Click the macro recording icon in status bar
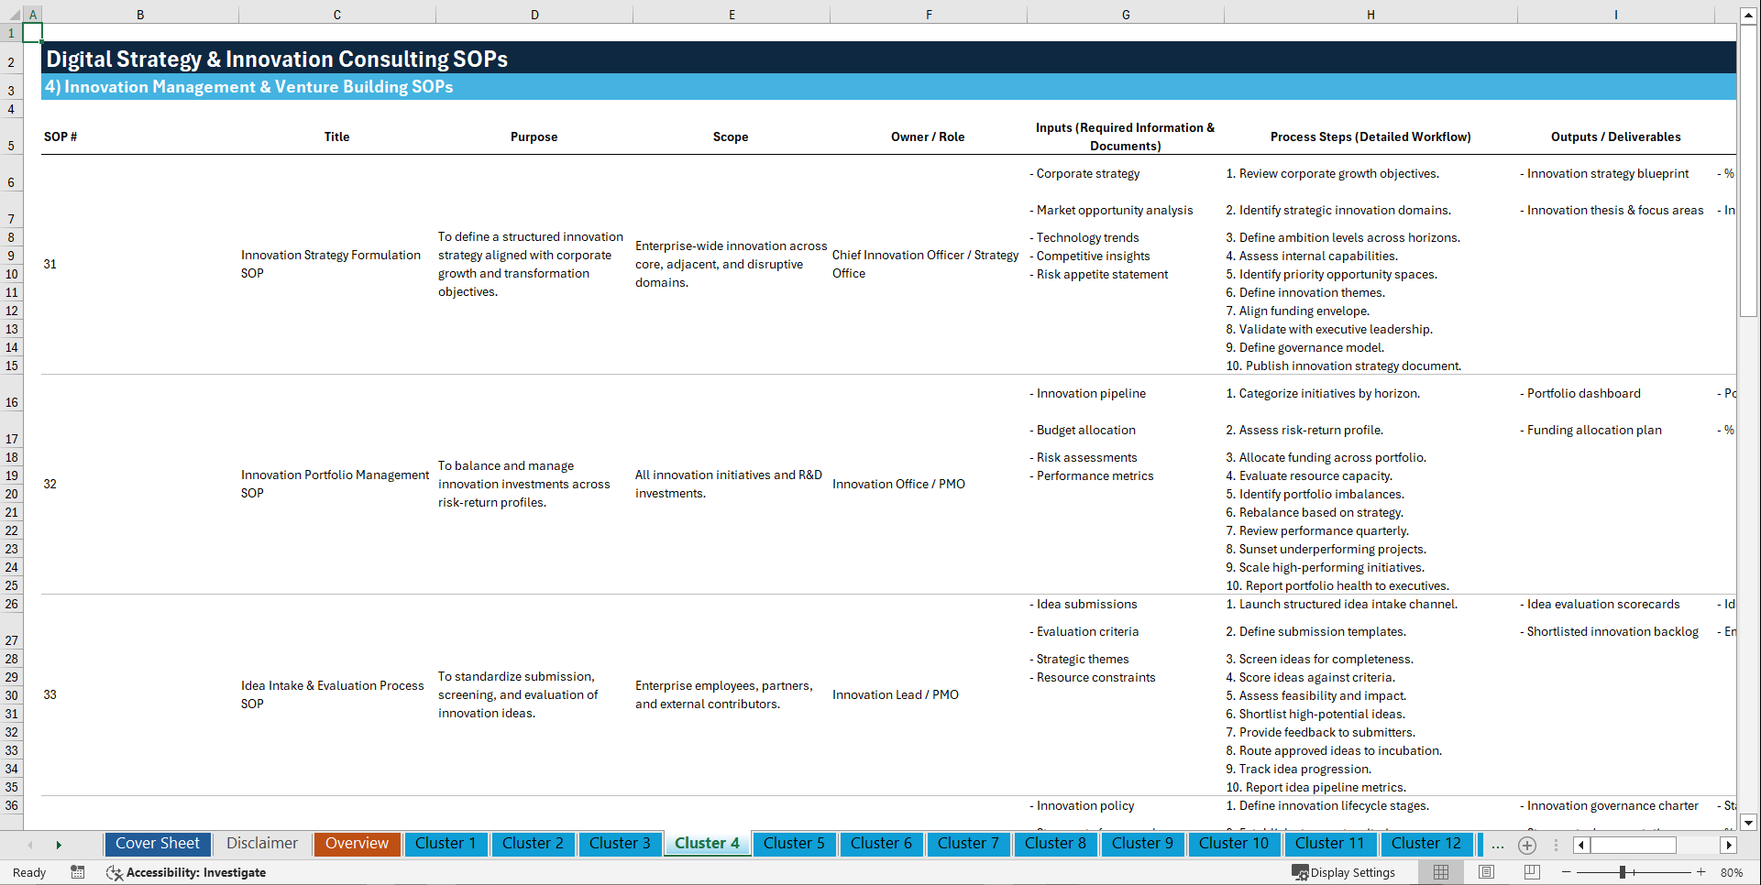The height and width of the screenshot is (885, 1761). click(78, 872)
